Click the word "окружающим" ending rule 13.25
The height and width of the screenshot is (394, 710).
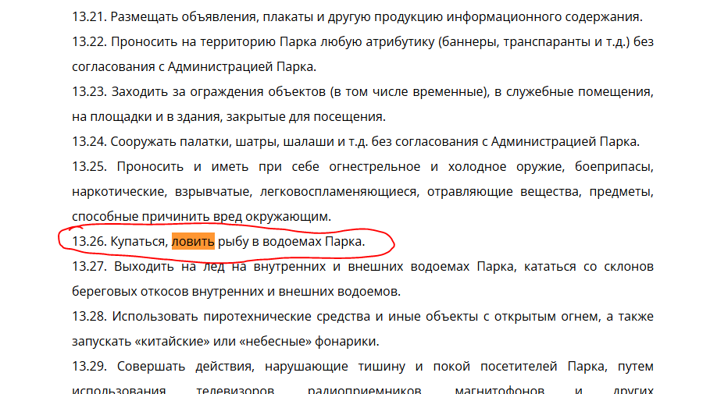tap(288, 217)
